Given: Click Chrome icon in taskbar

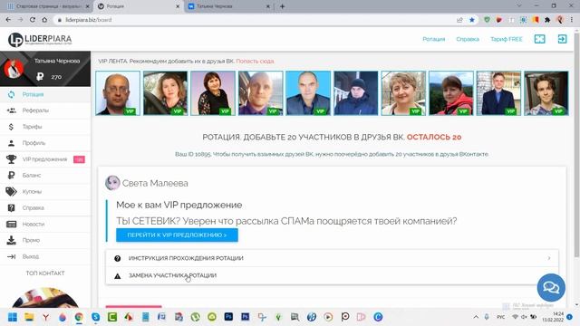Looking at the screenshot, I should (79, 317).
